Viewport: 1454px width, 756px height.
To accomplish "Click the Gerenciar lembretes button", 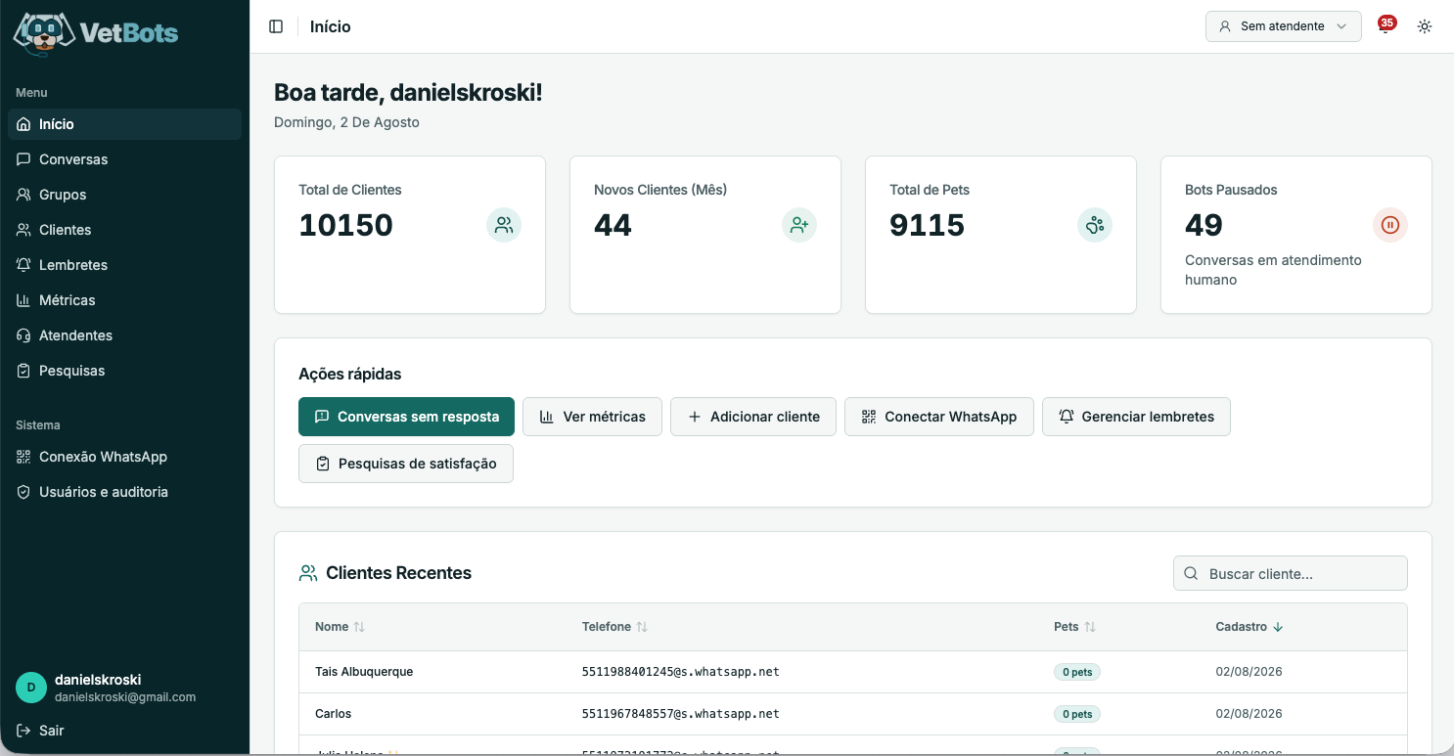I will [x=1136, y=417].
